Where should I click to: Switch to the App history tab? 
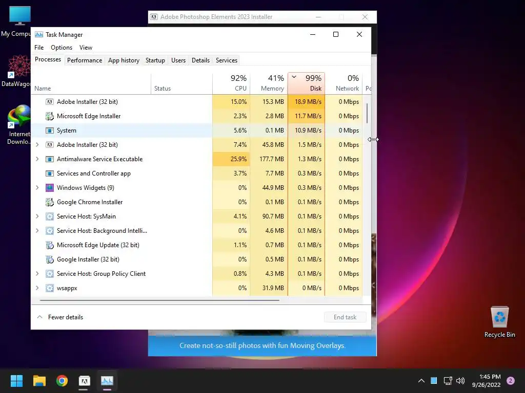click(x=124, y=60)
